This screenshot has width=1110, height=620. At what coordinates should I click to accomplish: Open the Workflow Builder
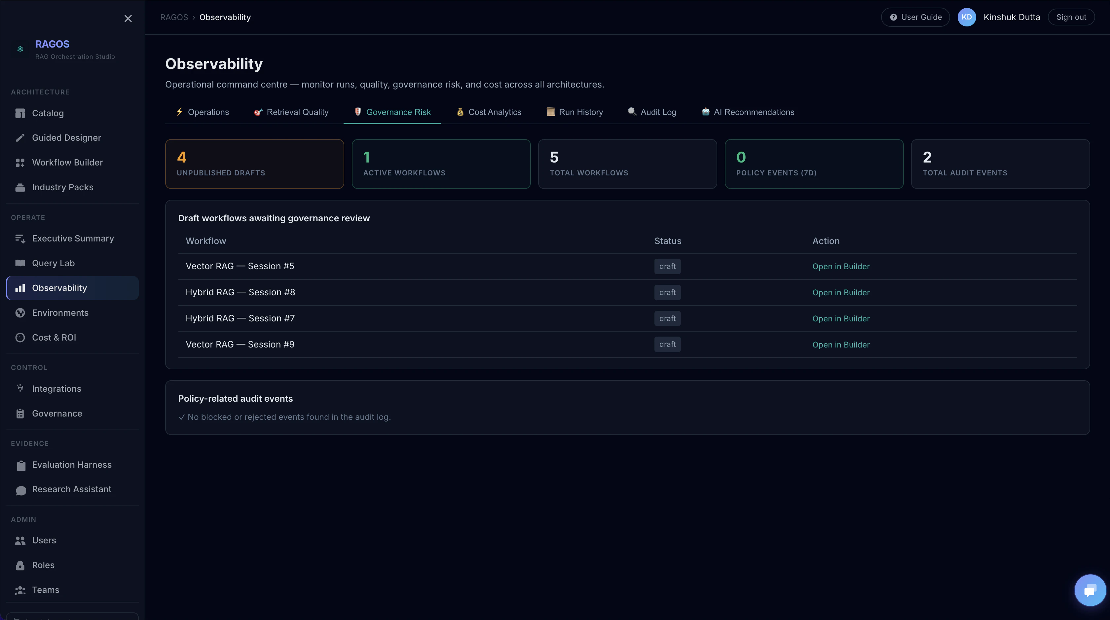coord(67,162)
